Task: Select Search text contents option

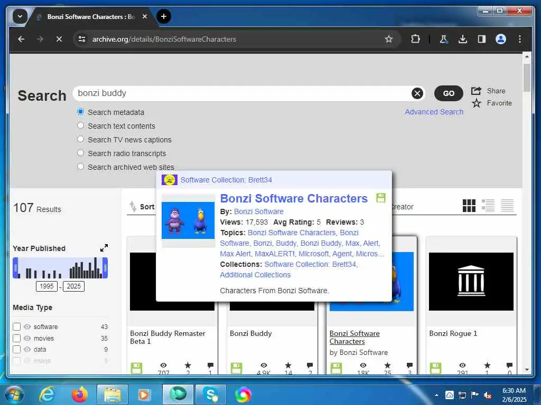Action: coord(80,126)
